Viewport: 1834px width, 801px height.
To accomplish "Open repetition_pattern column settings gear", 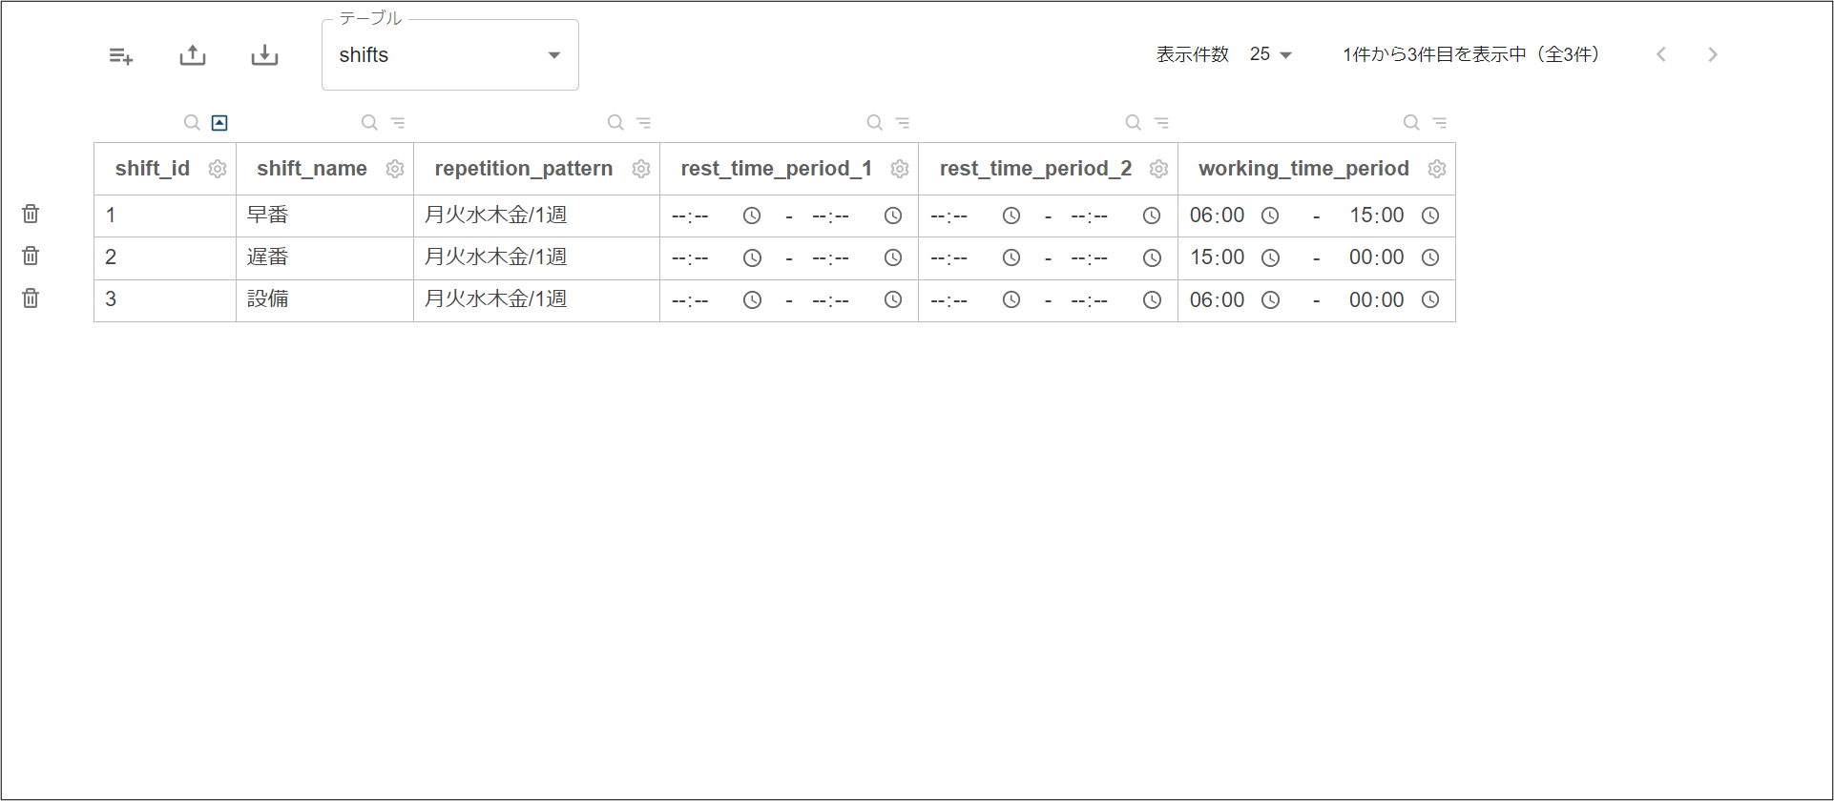I will [x=641, y=169].
